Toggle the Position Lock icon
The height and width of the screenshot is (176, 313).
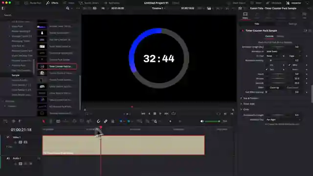[113, 121]
